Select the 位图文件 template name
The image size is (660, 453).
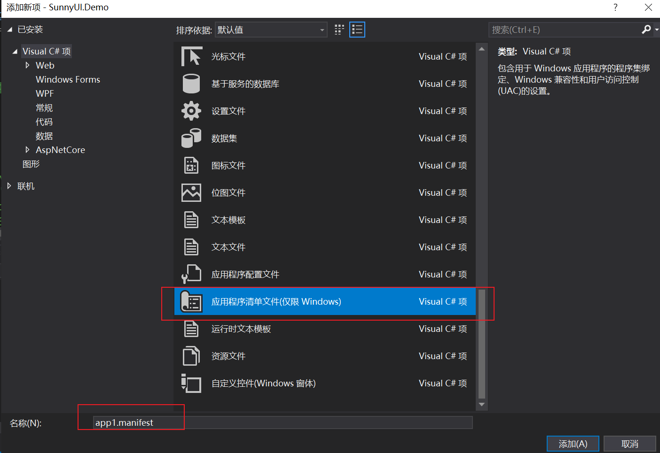[x=228, y=192]
